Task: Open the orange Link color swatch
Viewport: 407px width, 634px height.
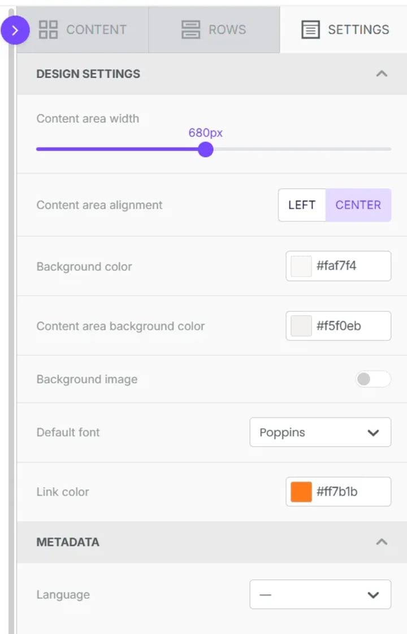Action: [x=301, y=492]
